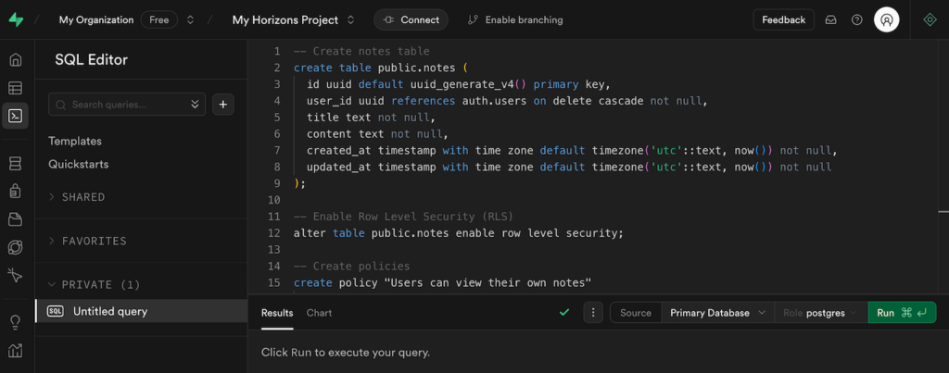Open the Table Editor from the sidebar
The image size is (949, 373).
tap(15, 88)
